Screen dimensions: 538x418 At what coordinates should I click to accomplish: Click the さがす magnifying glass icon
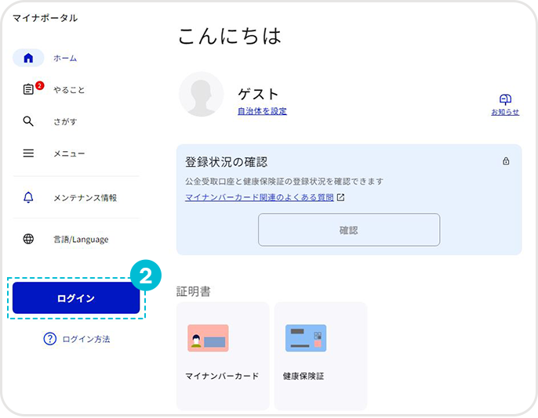[28, 121]
